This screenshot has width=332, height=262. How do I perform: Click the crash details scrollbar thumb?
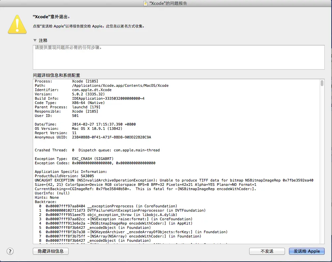[x=322, y=83]
